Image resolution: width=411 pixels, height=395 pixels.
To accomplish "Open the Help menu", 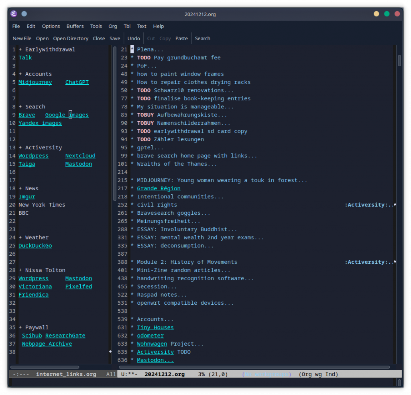I will [158, 26].
